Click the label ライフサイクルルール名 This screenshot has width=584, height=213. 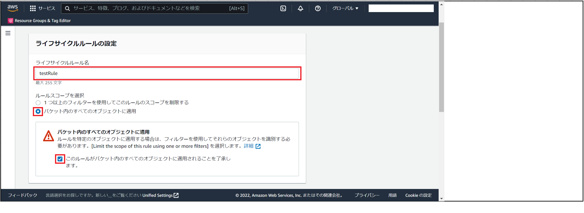(x=62, y=62)
